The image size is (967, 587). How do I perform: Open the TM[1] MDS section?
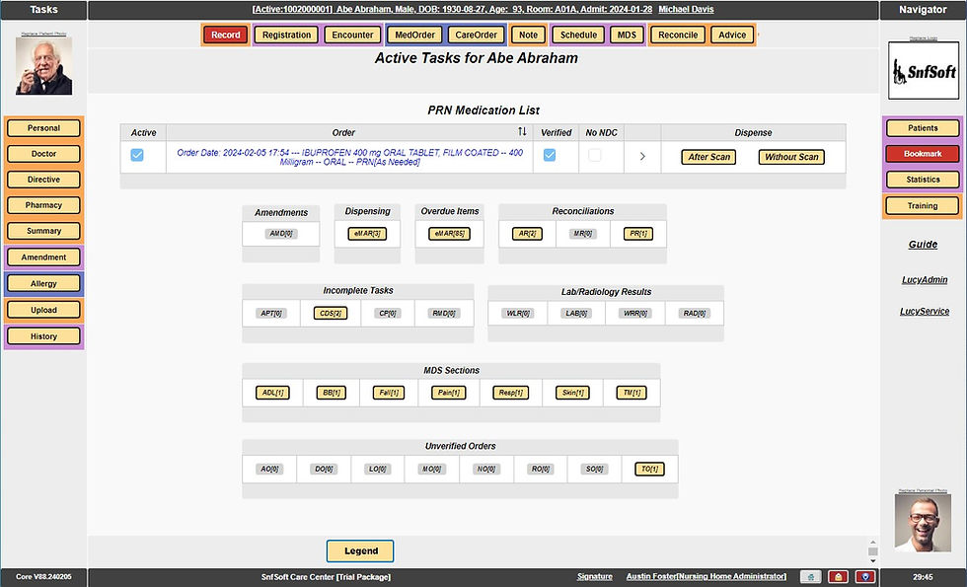(632, 393)
